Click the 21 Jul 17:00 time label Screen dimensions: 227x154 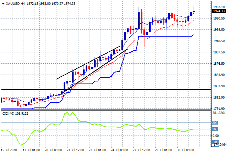coord(75,150)
